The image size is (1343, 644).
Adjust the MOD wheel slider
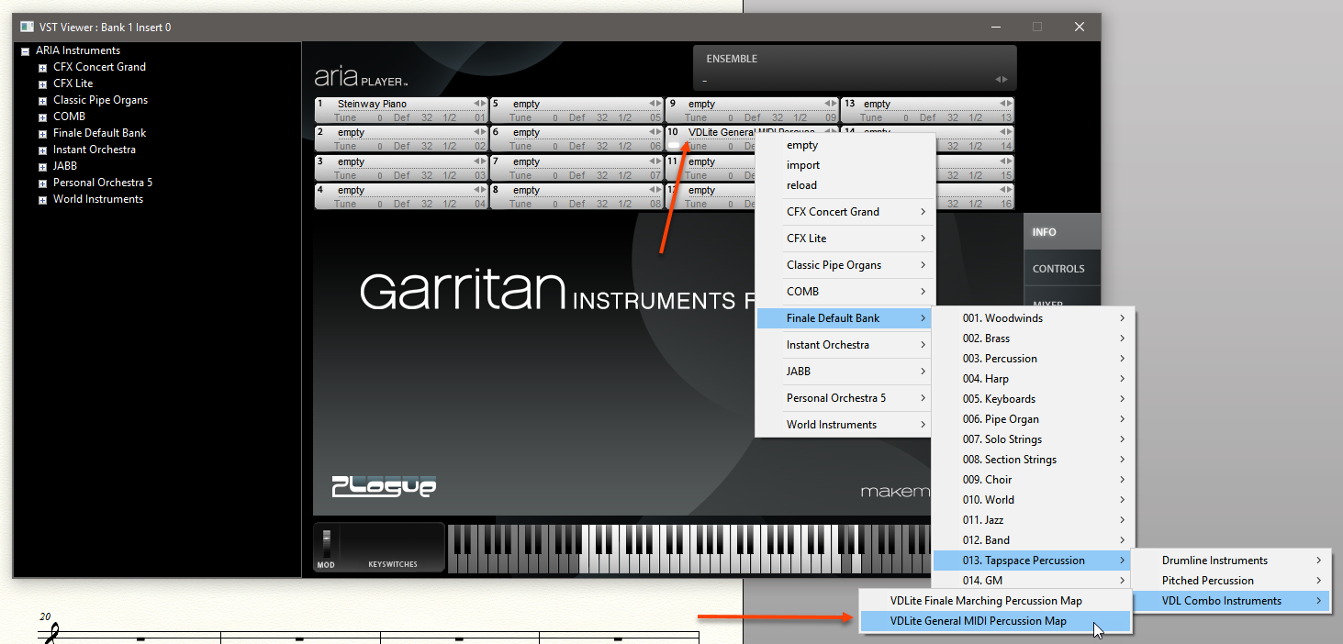click(x=325, y=542)
